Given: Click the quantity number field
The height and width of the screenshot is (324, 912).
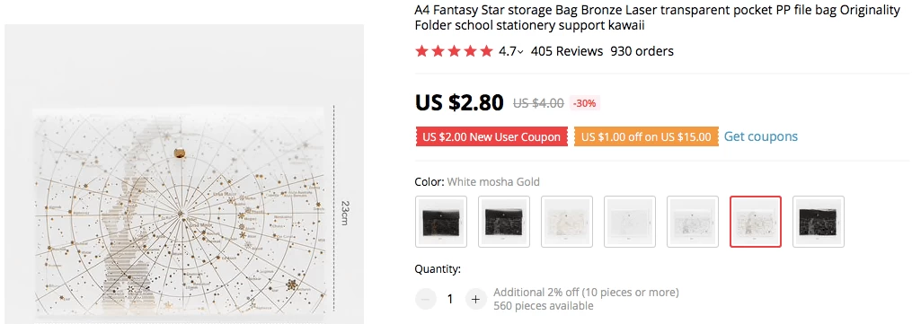Looking at the screenshot, I should point(450,299).
